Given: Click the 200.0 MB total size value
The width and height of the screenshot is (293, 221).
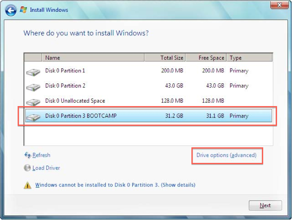Looking at the screenshot, I should [x=172, y=71].
